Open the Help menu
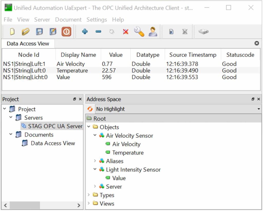 pos(118,19)
